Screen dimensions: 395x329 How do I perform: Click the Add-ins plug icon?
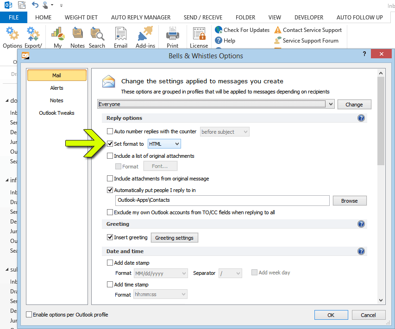point(145,34)
